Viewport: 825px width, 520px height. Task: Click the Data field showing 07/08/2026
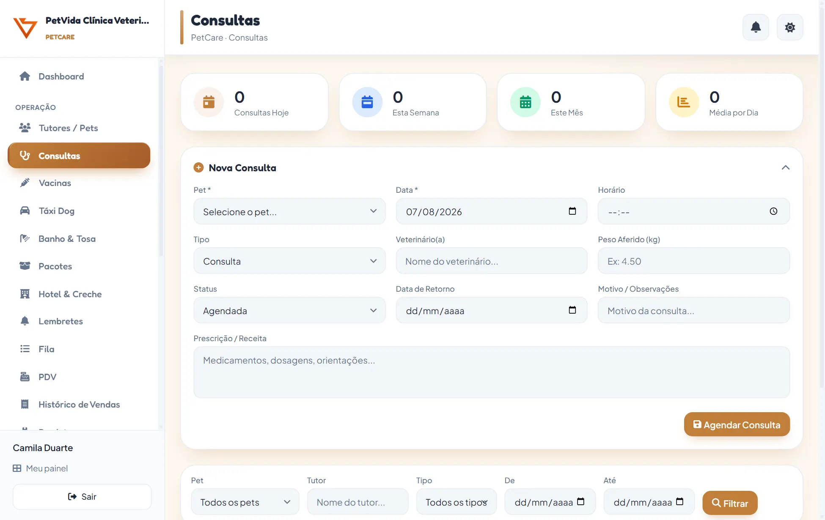tap(491, 211)
